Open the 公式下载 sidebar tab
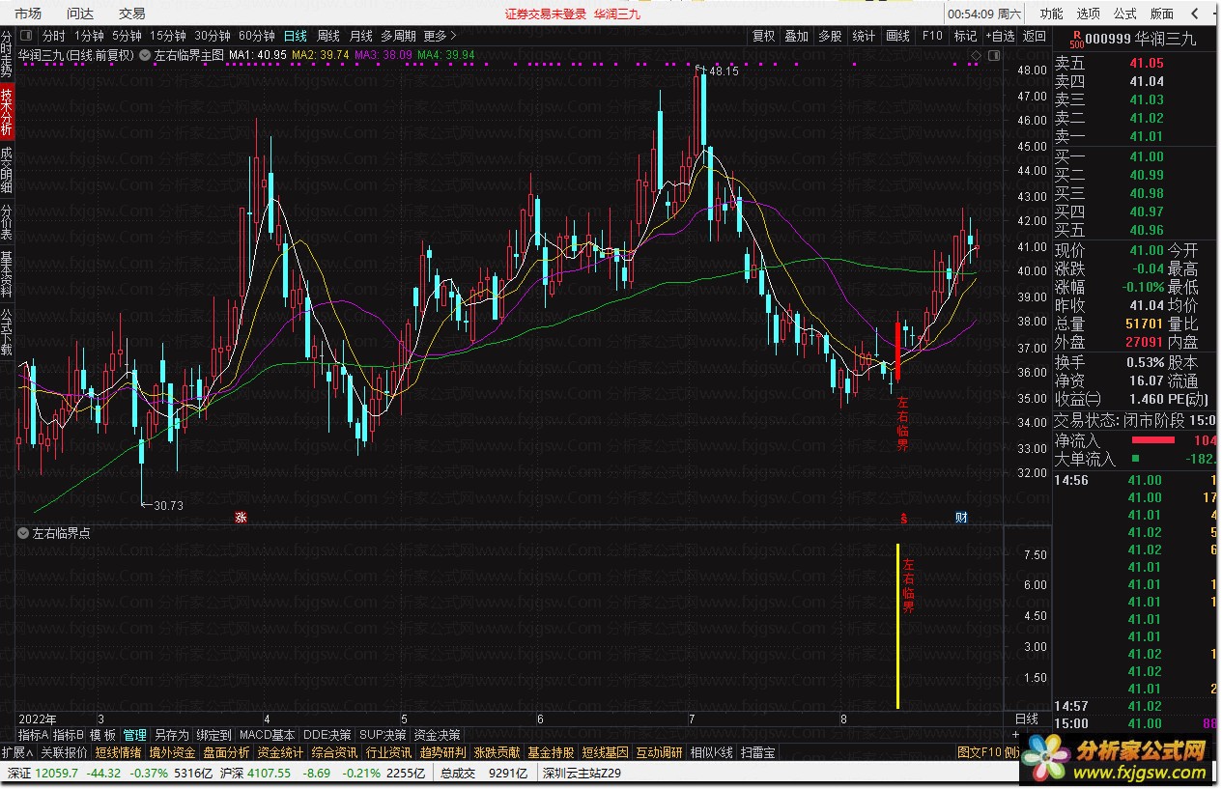 pyautogui.click(x=7, y=330)
